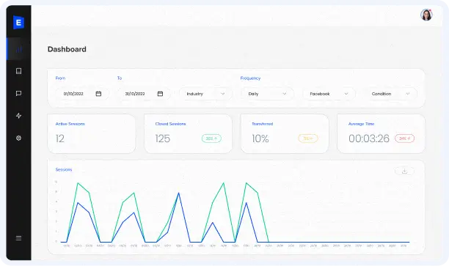Click the Transferred label
The height and width of the screenshot is (266, 449).
tap(263, 124)
